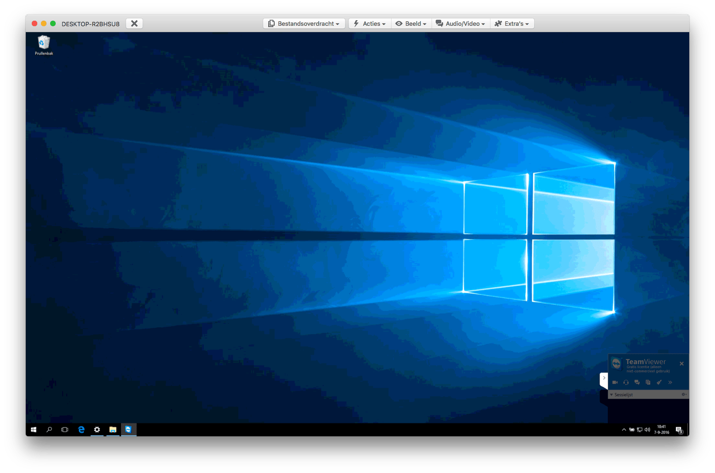This screenshot has height=473, width=715.
Task: Expand more TeamViewer panel functions with double chevron
Action: pos(670,382)
